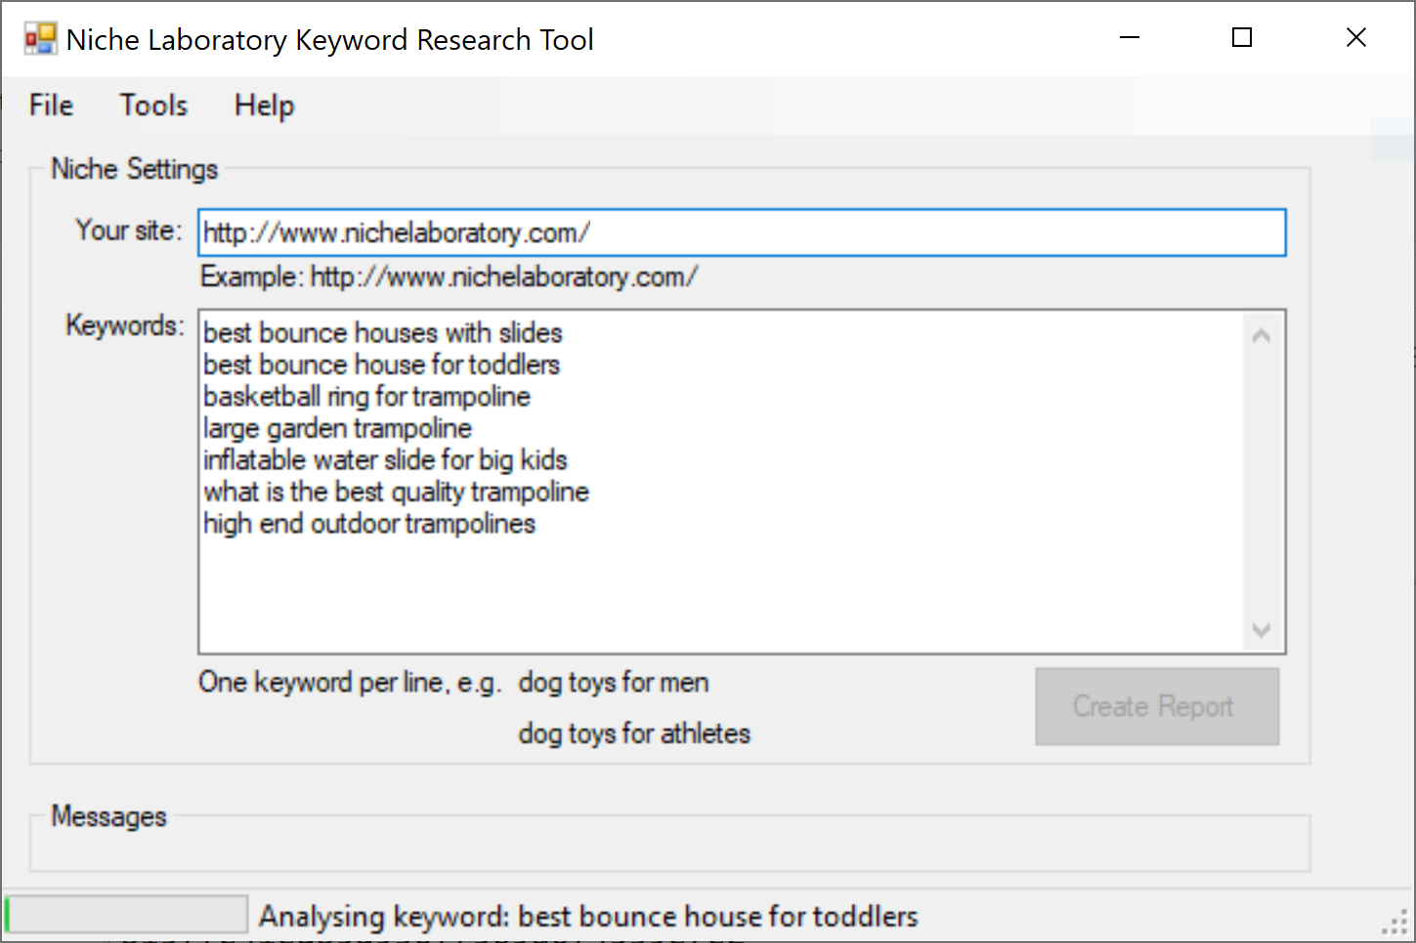Click the Create Report button
The width and height of the screenshot is (1416, 943).
[1157, 707]
